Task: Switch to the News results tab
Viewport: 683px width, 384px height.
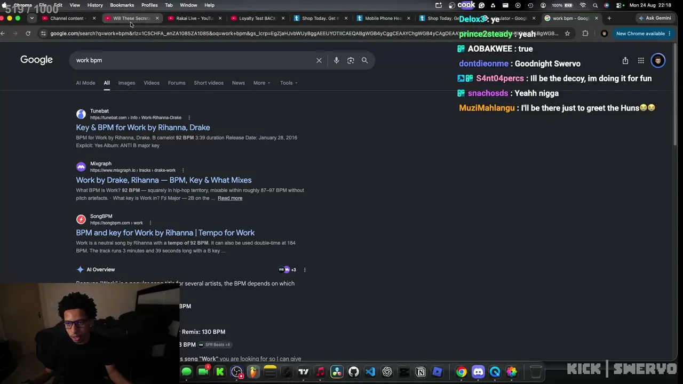Action: click(x=239, y=83)
